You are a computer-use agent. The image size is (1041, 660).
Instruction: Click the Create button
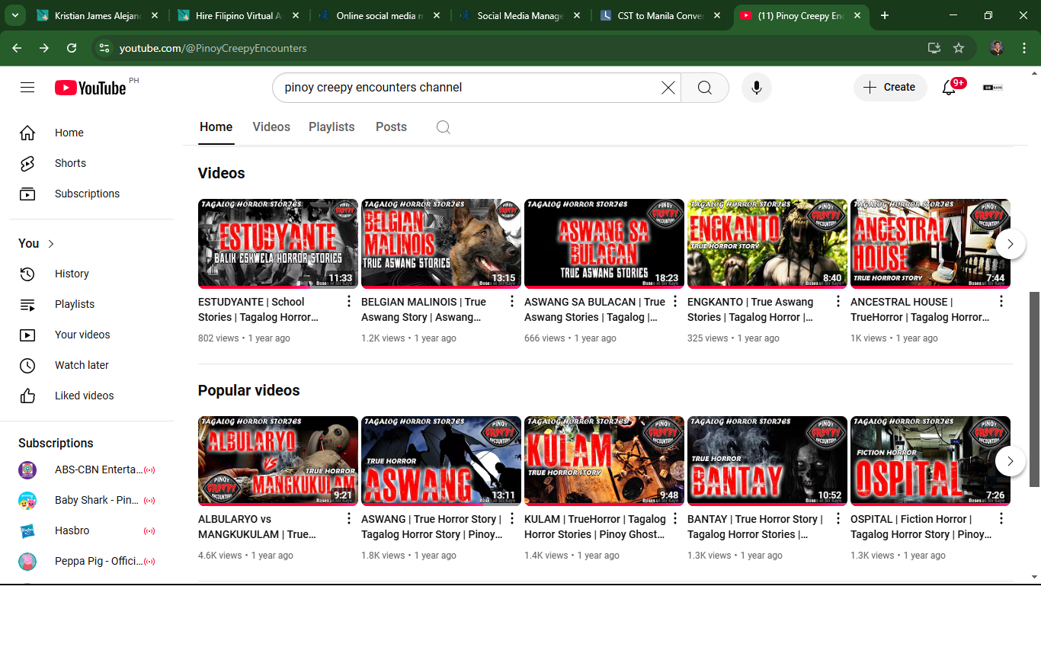click(890, 88)
